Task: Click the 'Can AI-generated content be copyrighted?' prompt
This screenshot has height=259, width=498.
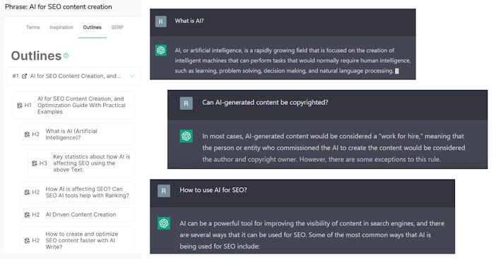Action: pyautogui.click(x=265, y=103)
